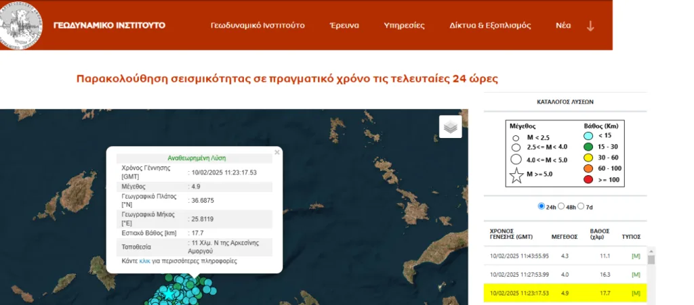This screenshot has width=694, height=305.
Task: Expand the Υπηρεσίες menu
Action: [x=404, y=26]
